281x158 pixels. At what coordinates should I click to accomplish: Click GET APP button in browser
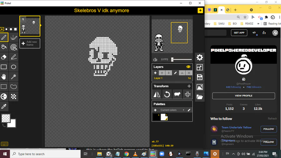239,33
